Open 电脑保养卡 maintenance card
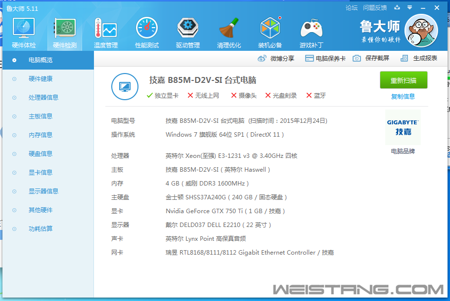The width and height of the screenshot is (450, 301). 325,58
